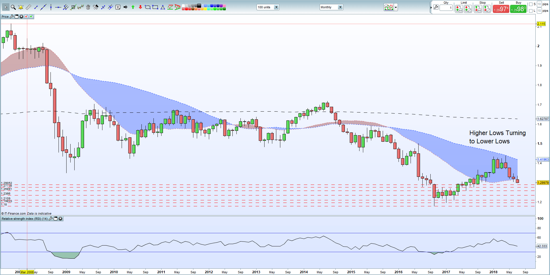Click the trash bin delete tool
This screenshot has width=550, height=275.
click(88, 7)
